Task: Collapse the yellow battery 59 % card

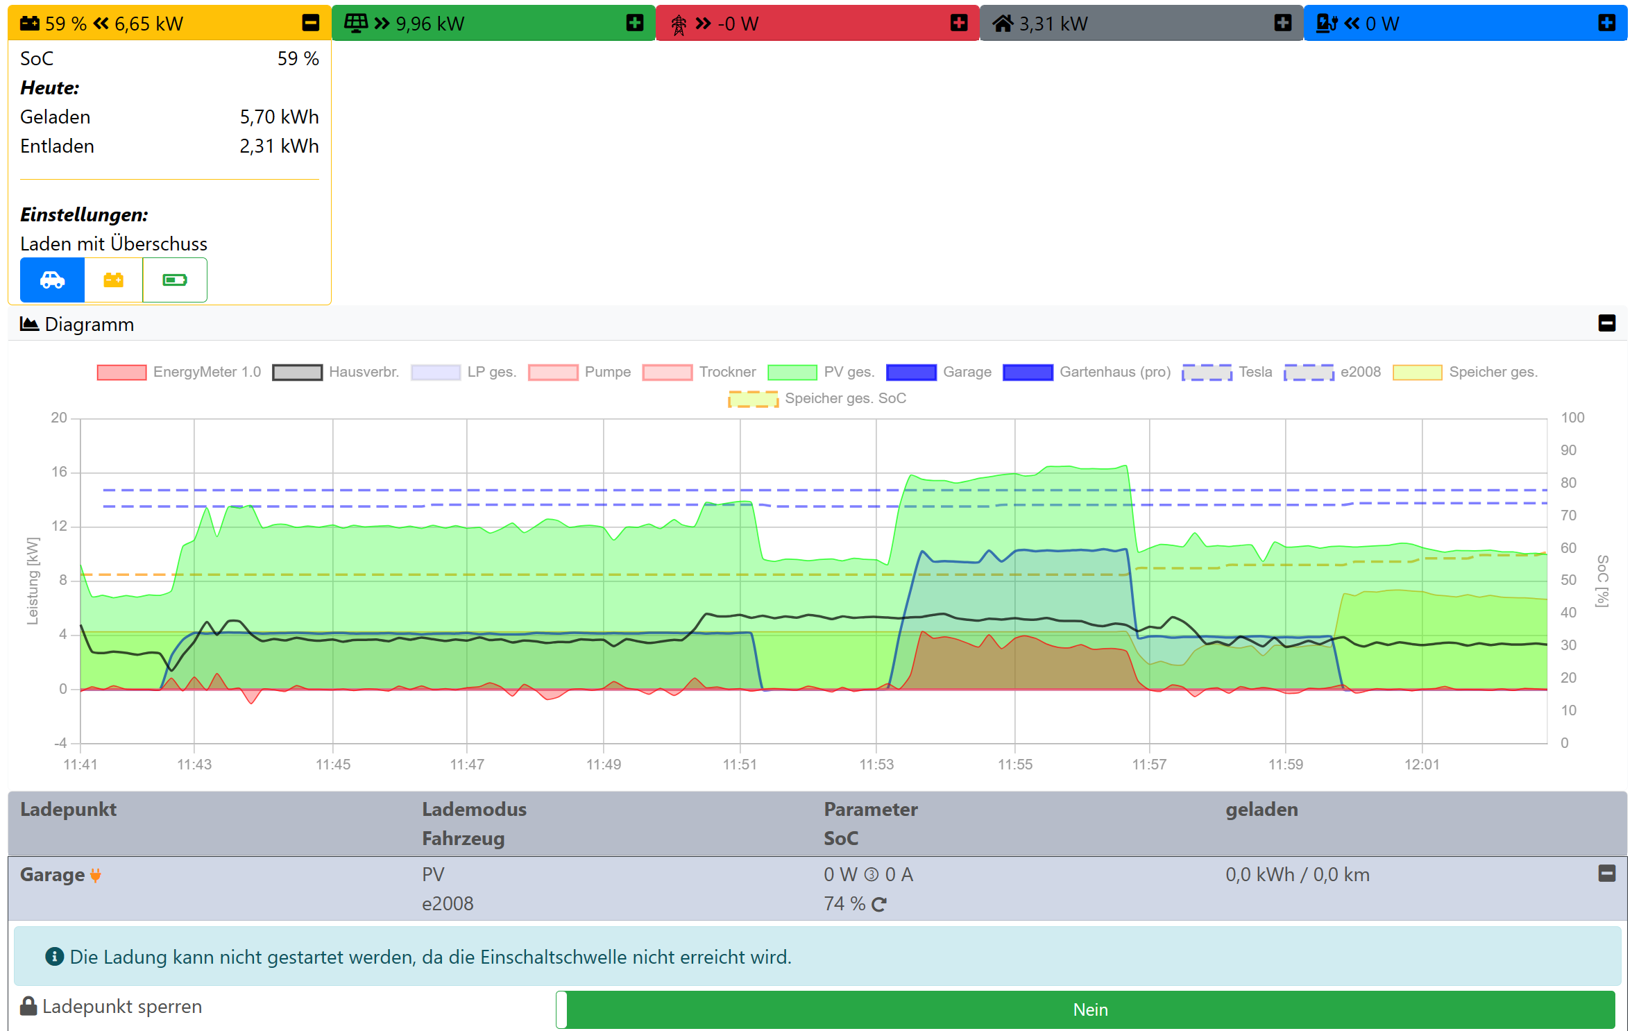Action: tap(310, 23)
